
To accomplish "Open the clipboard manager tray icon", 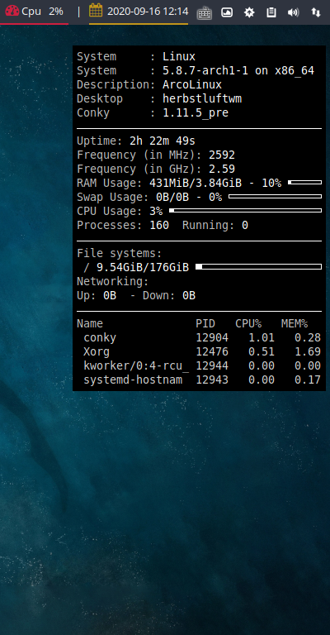I will click(x=271, y=12).
